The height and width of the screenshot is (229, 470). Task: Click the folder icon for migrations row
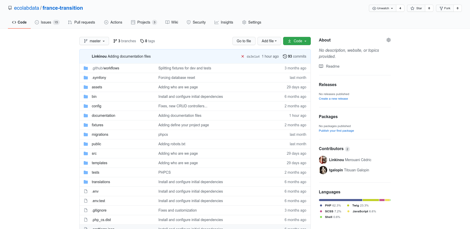pyautogui.click(x=86, y=134)
